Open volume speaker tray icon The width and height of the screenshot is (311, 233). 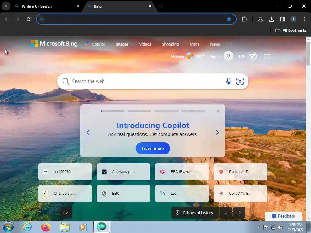point(280,227)
